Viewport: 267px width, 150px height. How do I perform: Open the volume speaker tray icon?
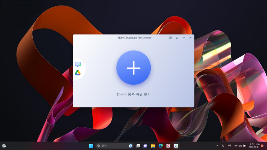coord(240,146)
